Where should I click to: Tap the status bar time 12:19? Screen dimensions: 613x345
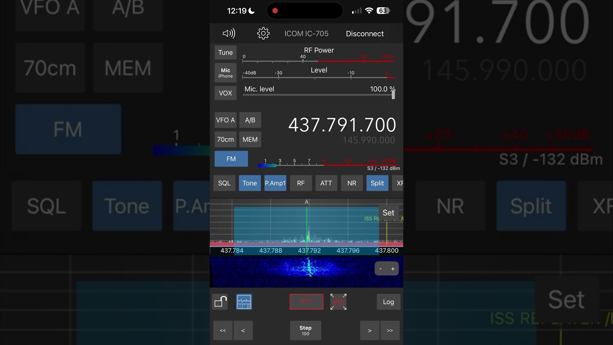tap(237, 11)
